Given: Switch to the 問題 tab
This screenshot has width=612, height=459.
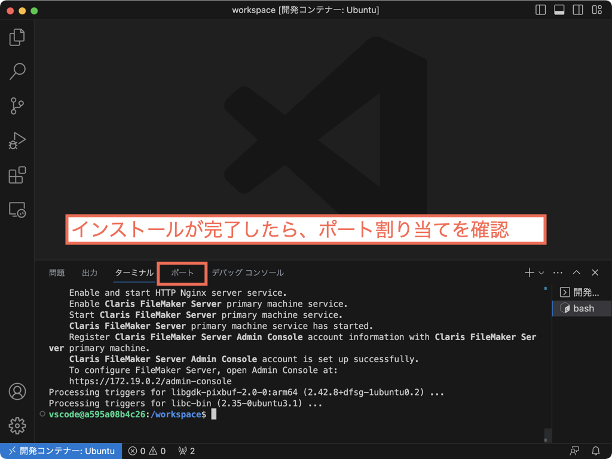Looking at the screenshot, I should pyautogui.click(x=57, y=273).
